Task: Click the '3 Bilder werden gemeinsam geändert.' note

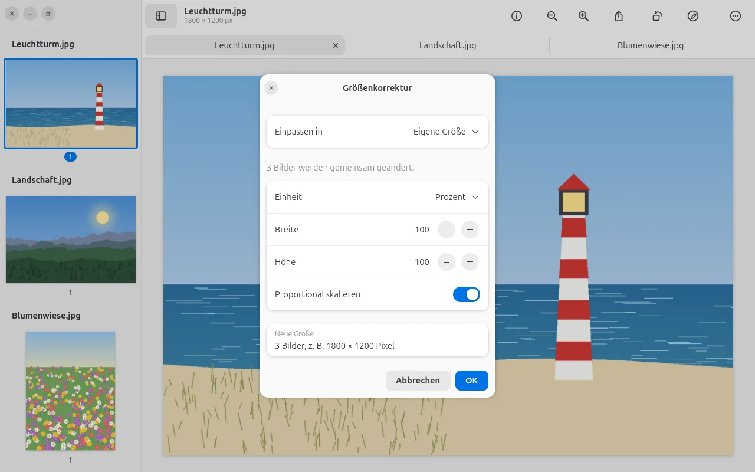Action: 340,168
